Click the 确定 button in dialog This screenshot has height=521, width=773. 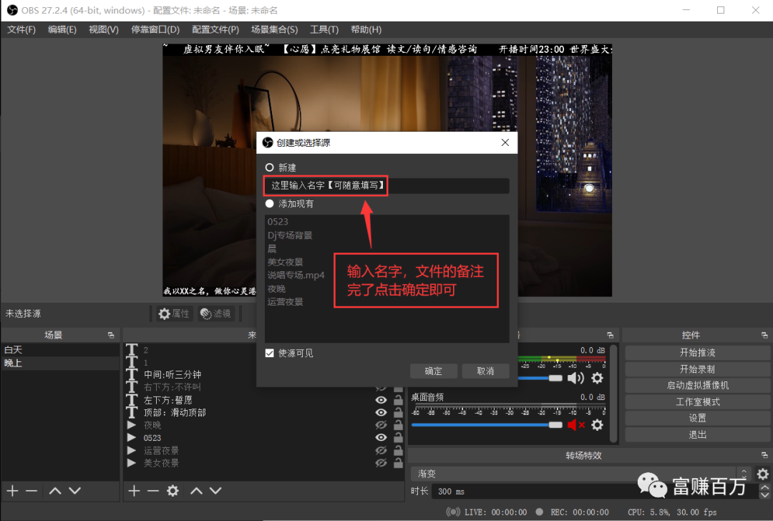(x=433, y=371)
